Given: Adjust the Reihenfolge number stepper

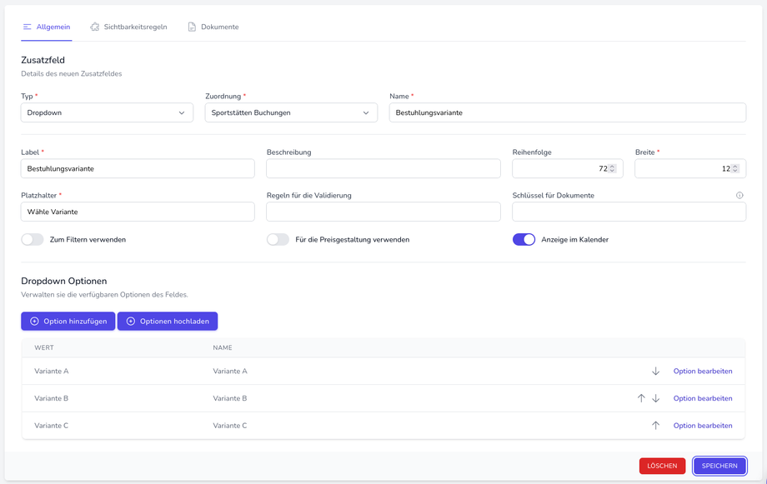Looking at the screenshot, I should (612, 168).
